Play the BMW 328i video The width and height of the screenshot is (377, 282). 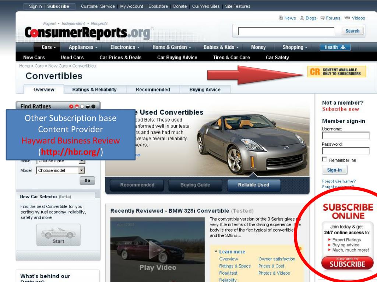pos(158,249)
